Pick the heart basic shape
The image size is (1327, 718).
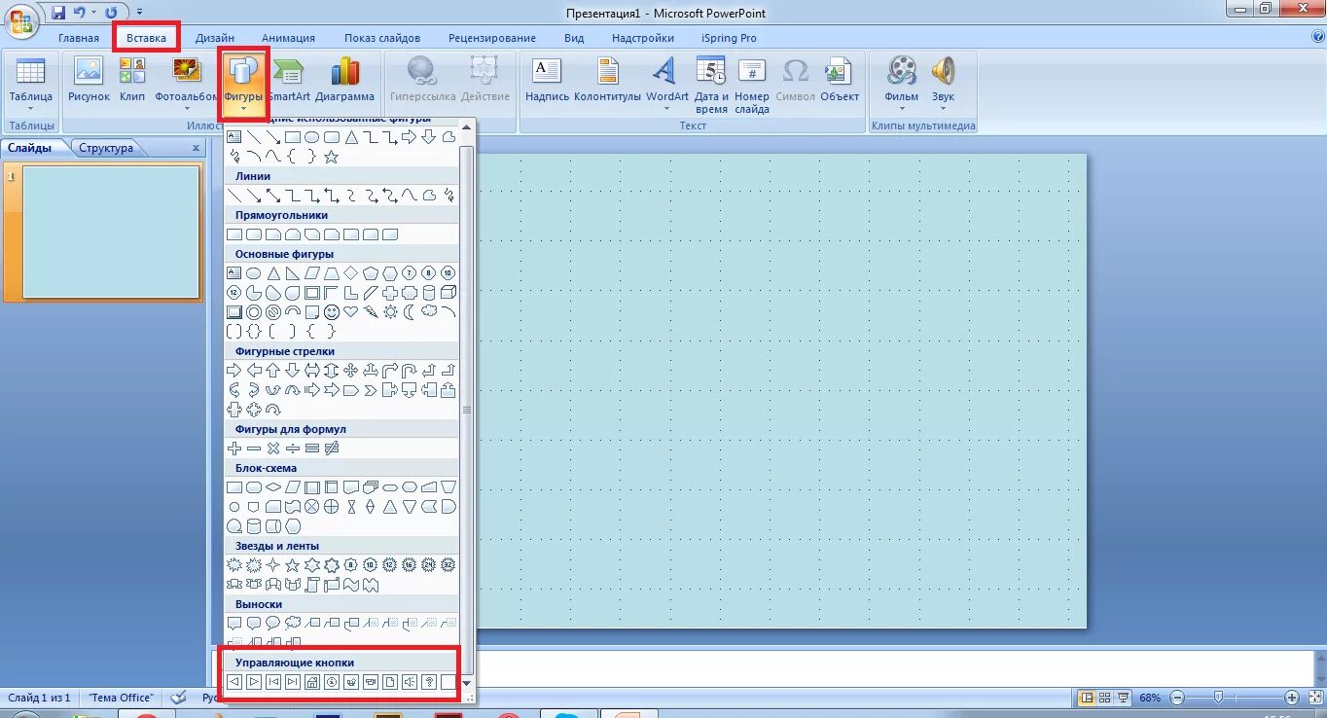click(351, 312)
